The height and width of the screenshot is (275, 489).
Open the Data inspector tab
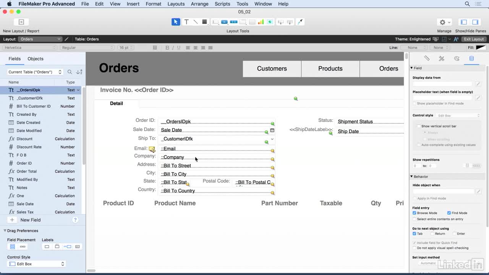(471, 58)
